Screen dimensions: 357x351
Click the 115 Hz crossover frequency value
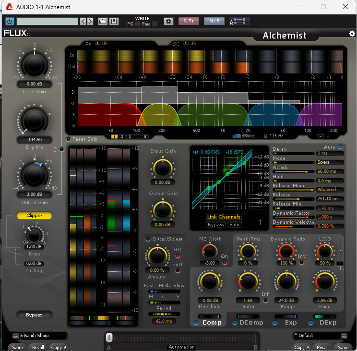click(274, 136)
